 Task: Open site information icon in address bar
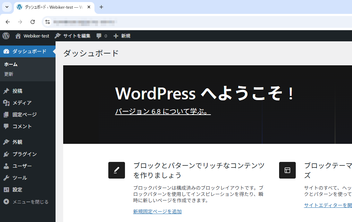coord(47,22)
